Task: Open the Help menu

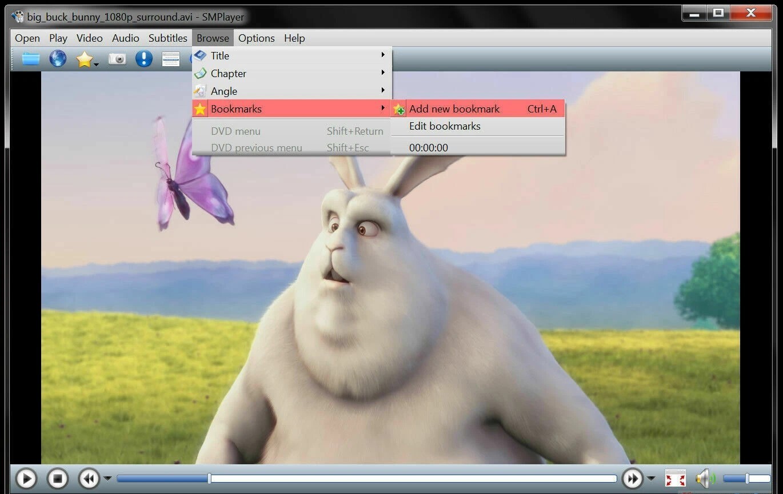Action: 294,38
